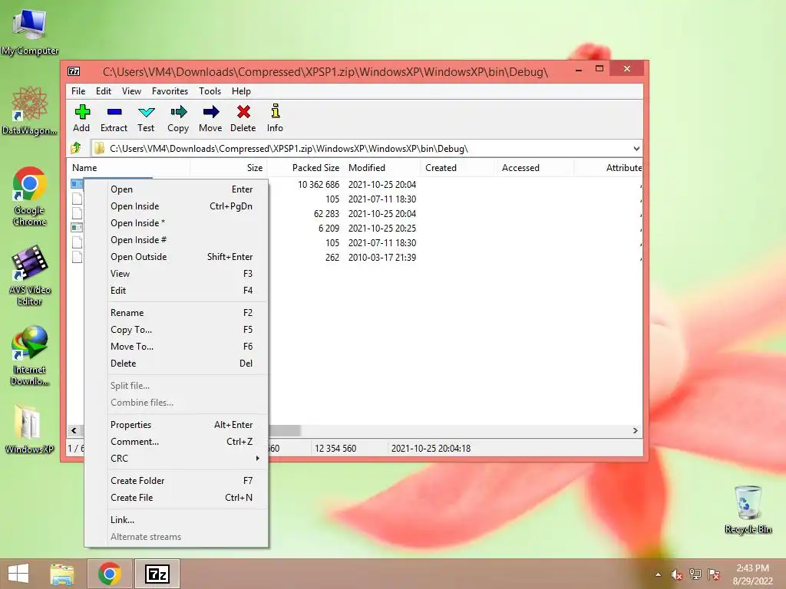
Task: Select Link... in context menu
Action: click(x=177, y=520)
